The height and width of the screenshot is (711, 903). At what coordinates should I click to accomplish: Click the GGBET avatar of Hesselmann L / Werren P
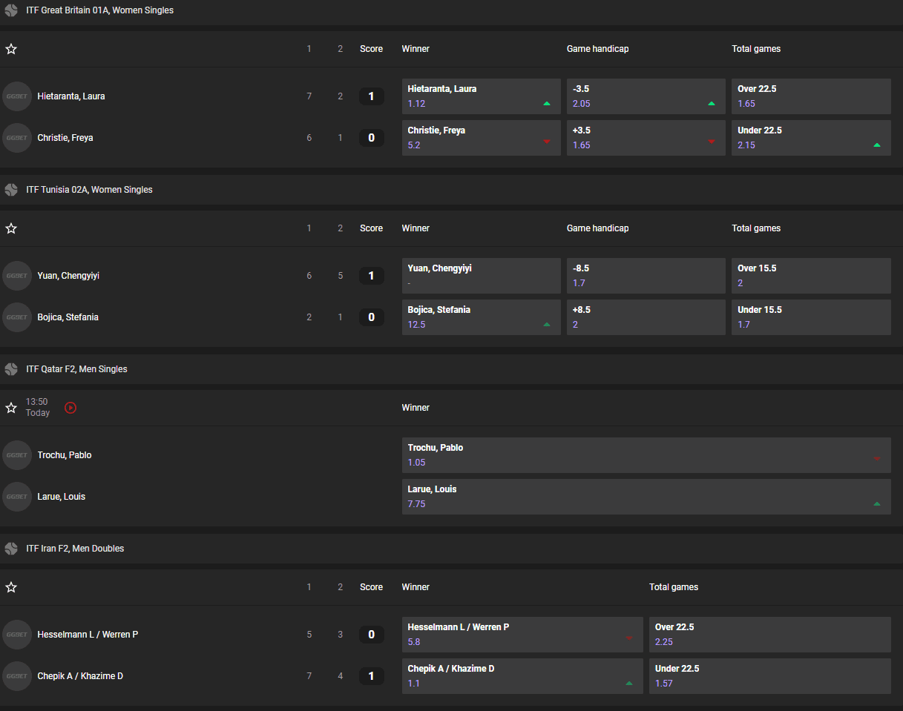click(17, 635)
